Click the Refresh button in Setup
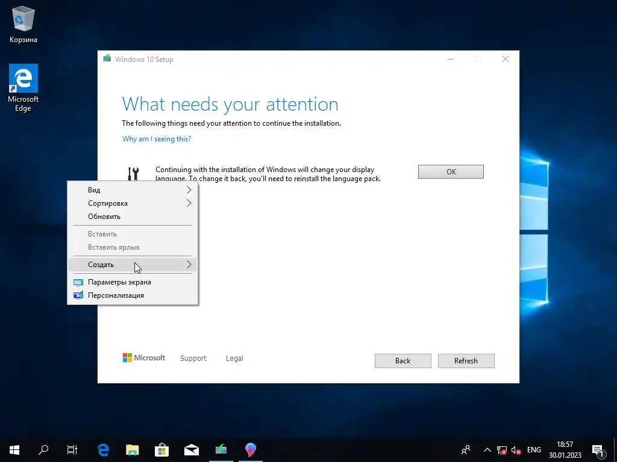This screenshot has width=617, height=462. (466, 361)
